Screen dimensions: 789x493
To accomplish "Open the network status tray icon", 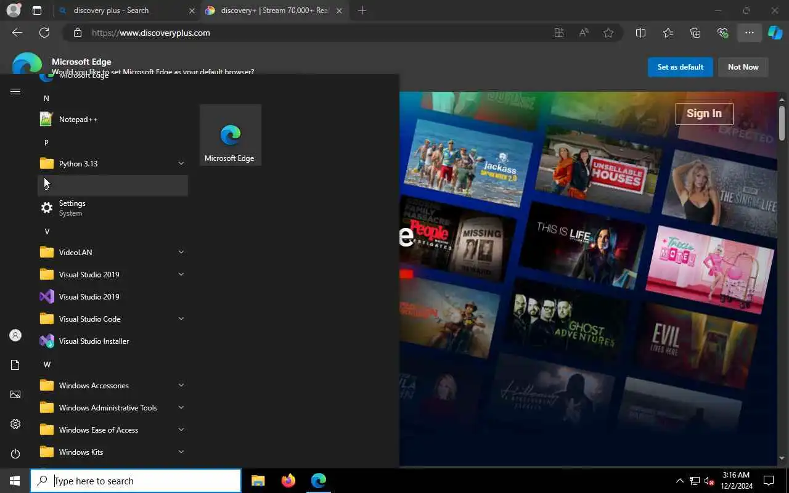I will click(695, 481).
